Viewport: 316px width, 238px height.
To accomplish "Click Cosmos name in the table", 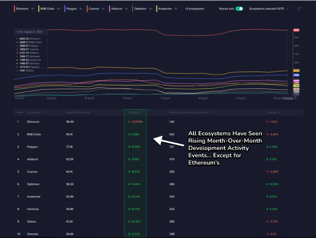I will click(x=32, y=172).
